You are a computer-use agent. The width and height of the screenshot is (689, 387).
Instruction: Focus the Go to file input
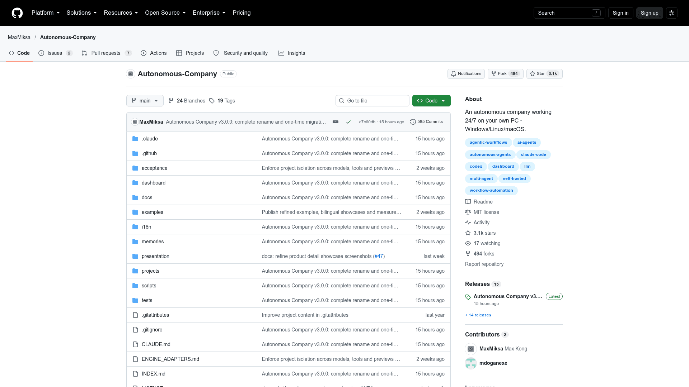click(x=372, y=101)
